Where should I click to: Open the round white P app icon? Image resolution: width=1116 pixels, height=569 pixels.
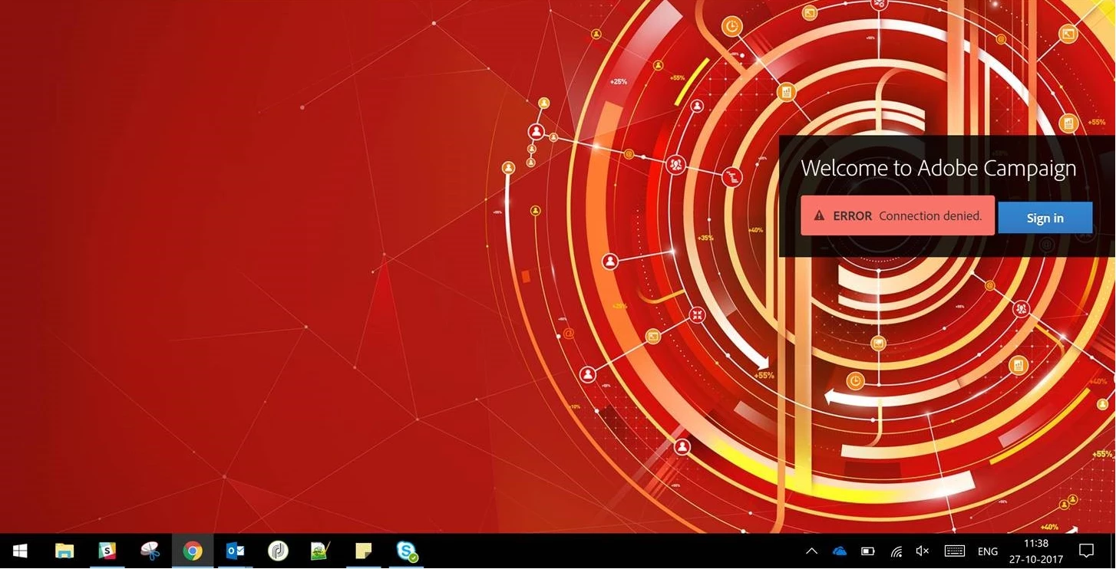tap(278, 551)
